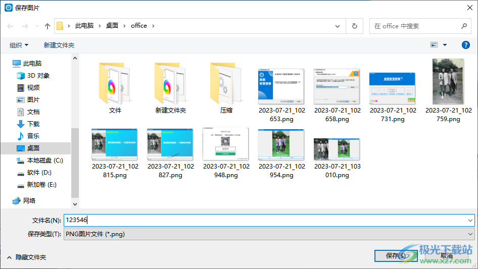Open the 组织 menu
Viewport: 478px width, 269px height.
19,45
